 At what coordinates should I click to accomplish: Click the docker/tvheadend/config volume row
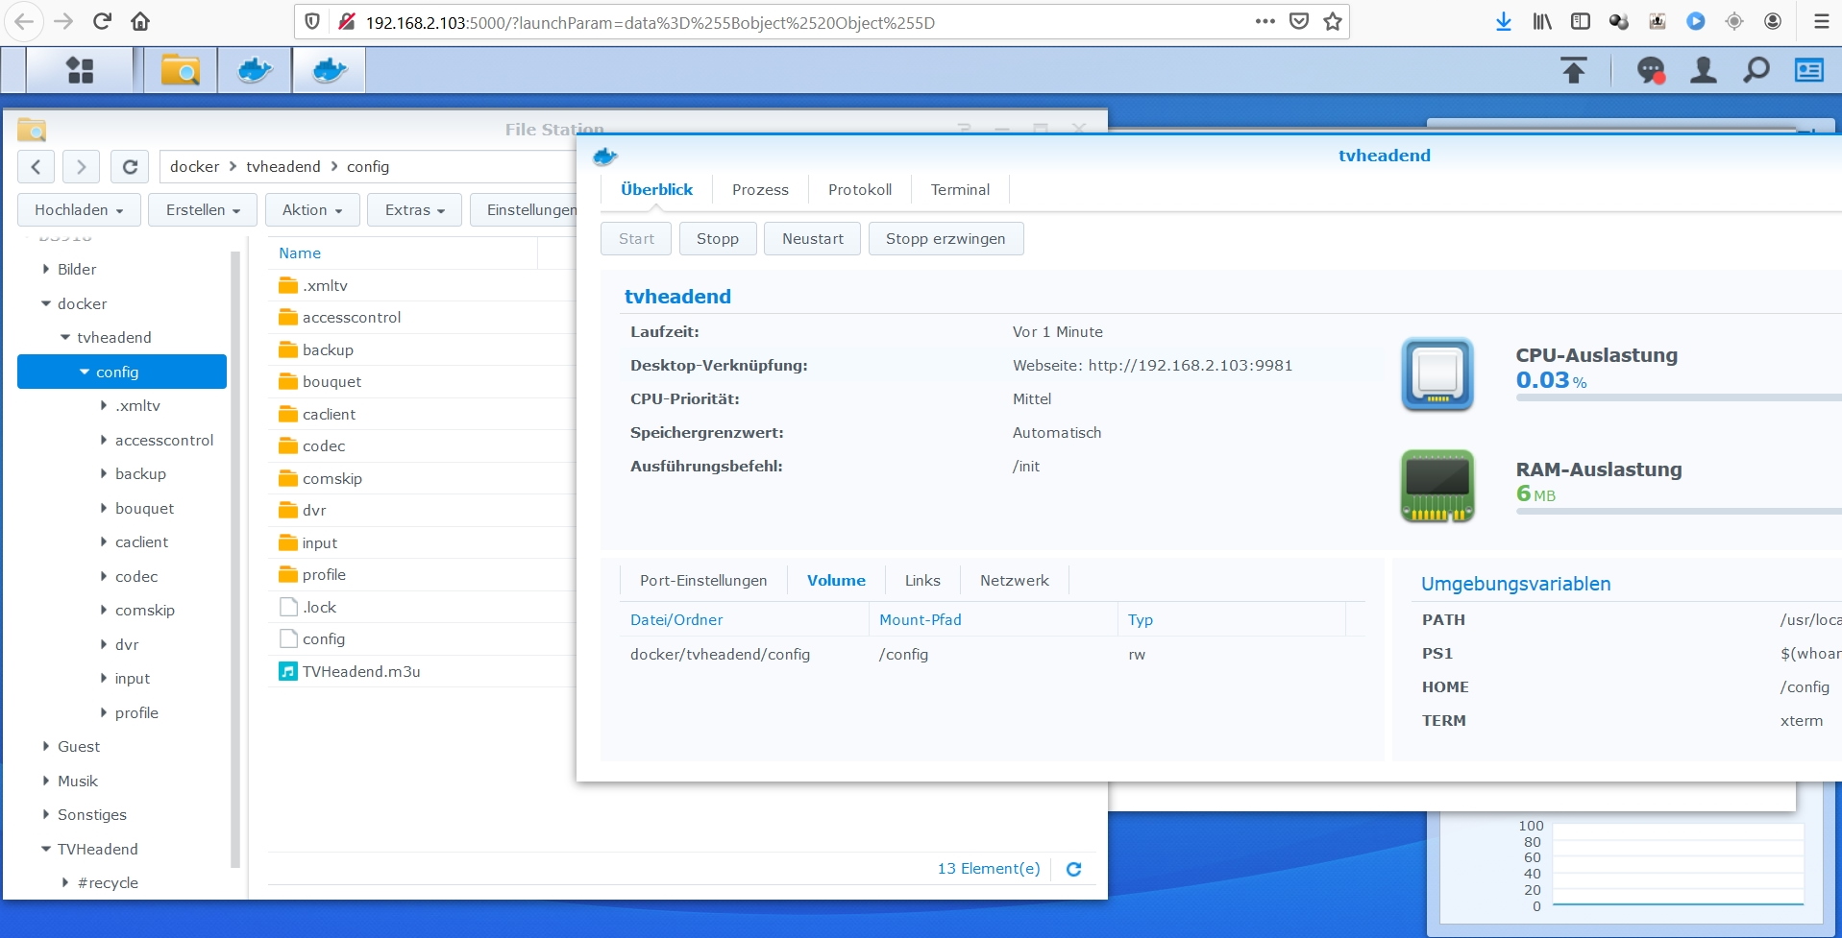coord(993,655)
